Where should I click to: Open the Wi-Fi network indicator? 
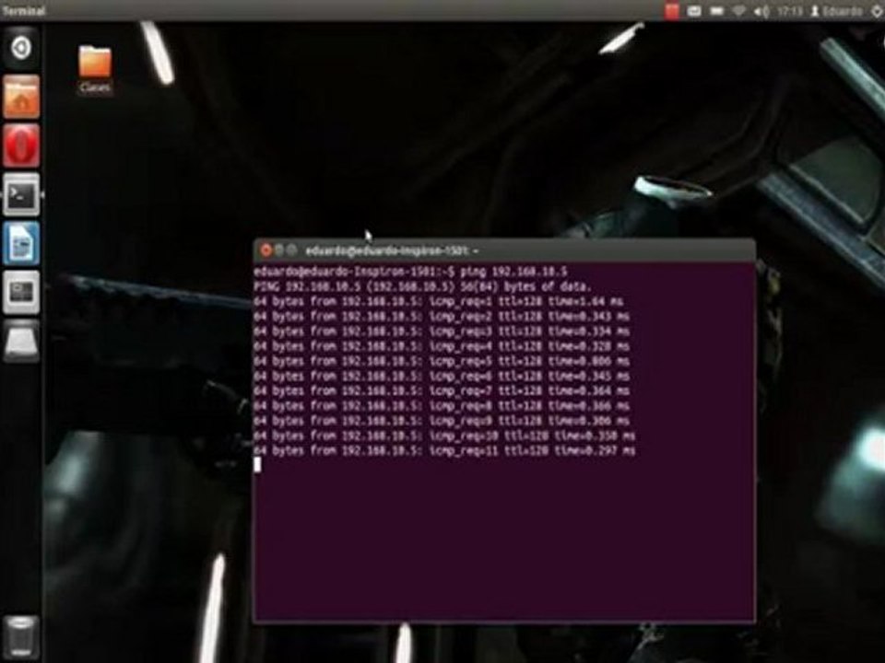[738, 11]
